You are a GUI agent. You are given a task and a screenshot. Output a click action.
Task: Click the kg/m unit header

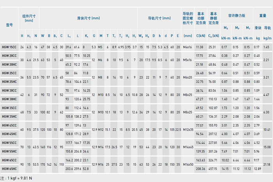[x=268, y=38]
